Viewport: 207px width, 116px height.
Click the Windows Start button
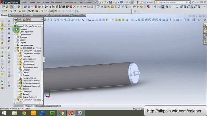click(x=4, y=113)
